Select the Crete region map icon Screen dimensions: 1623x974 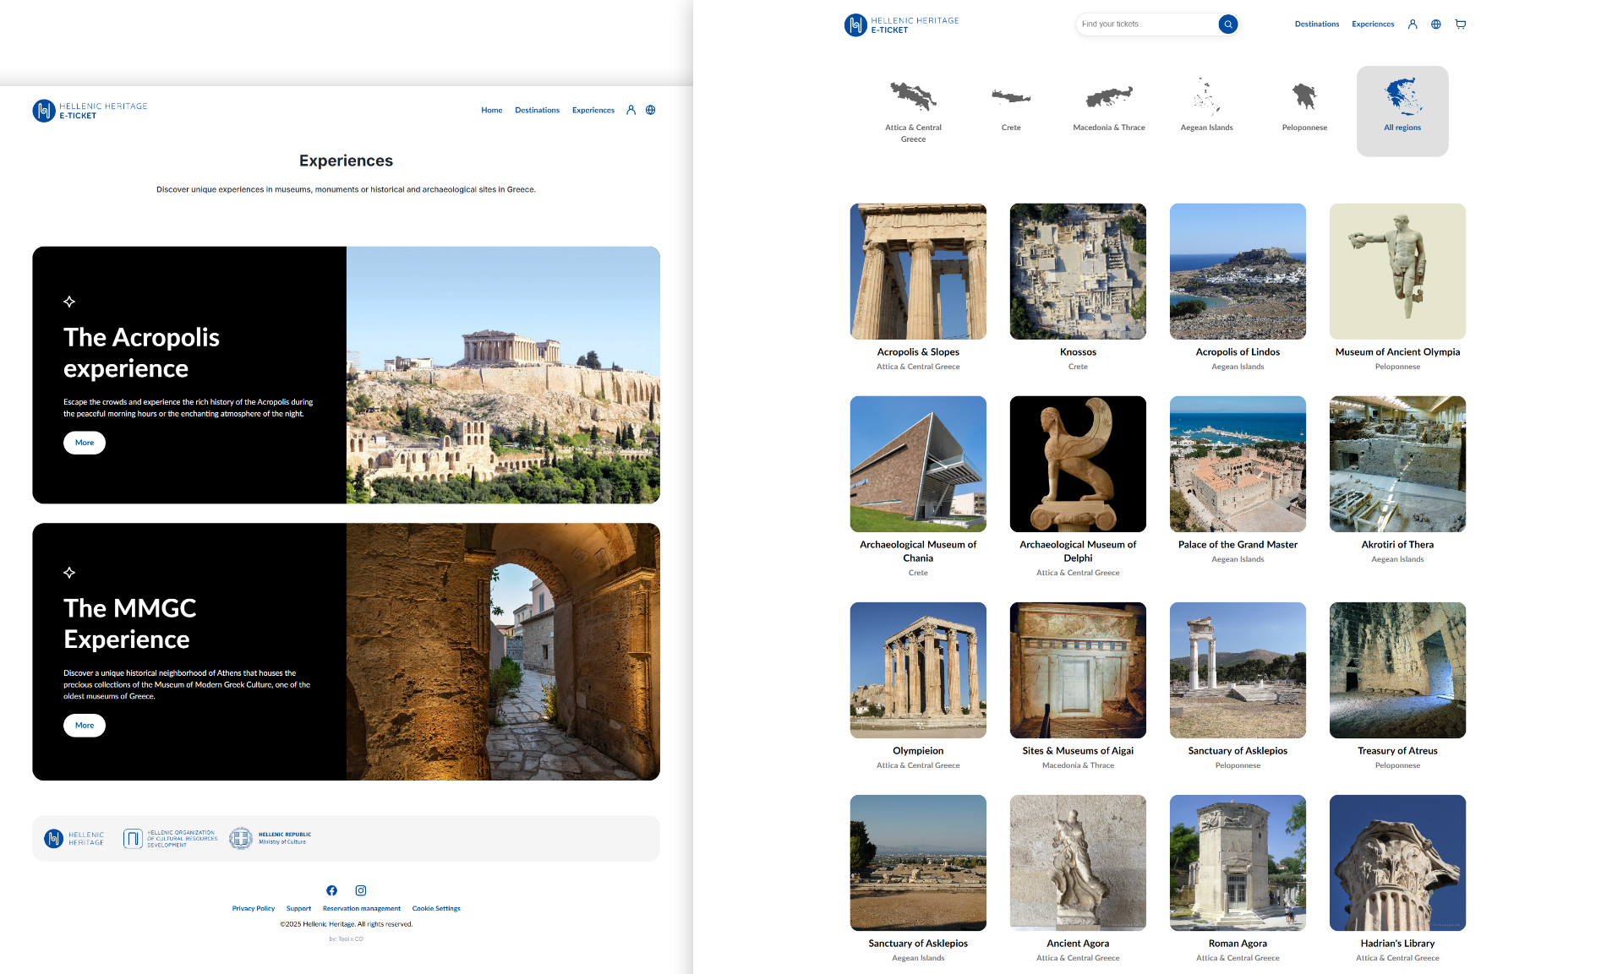pos(1011,98)
